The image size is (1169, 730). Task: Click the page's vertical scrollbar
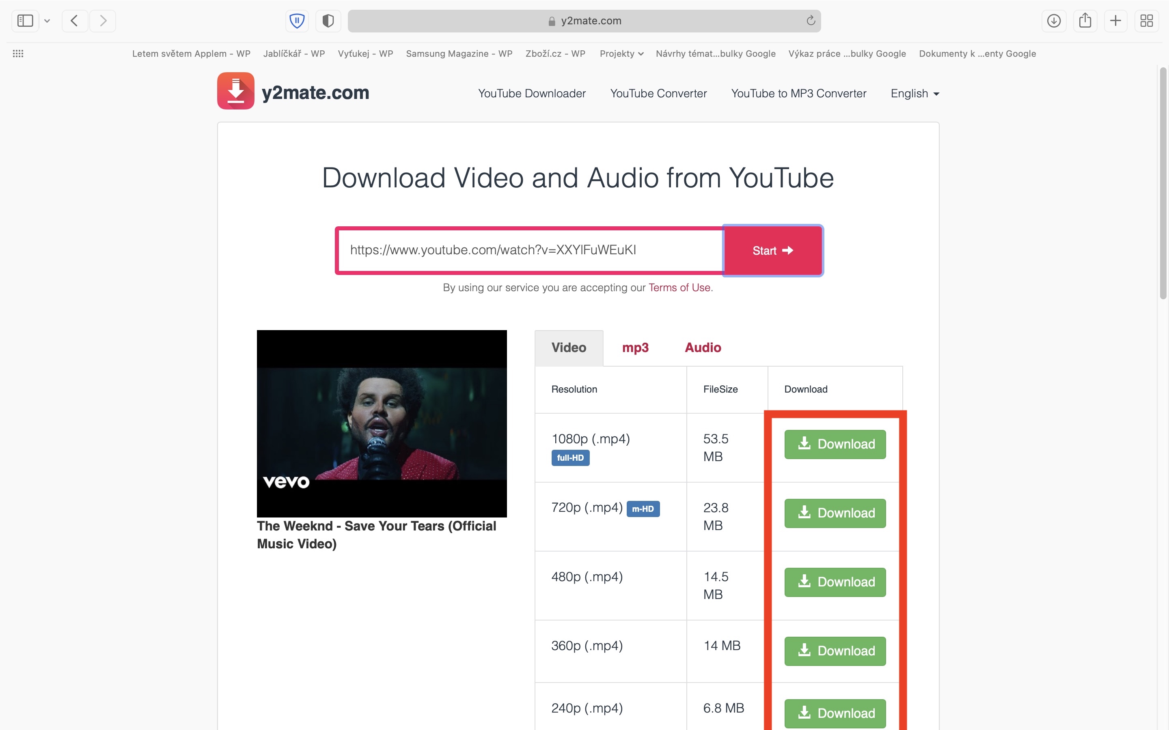pos(1163,183)
